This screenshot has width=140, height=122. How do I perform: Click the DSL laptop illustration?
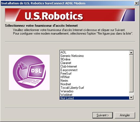[x=29, y=72]
